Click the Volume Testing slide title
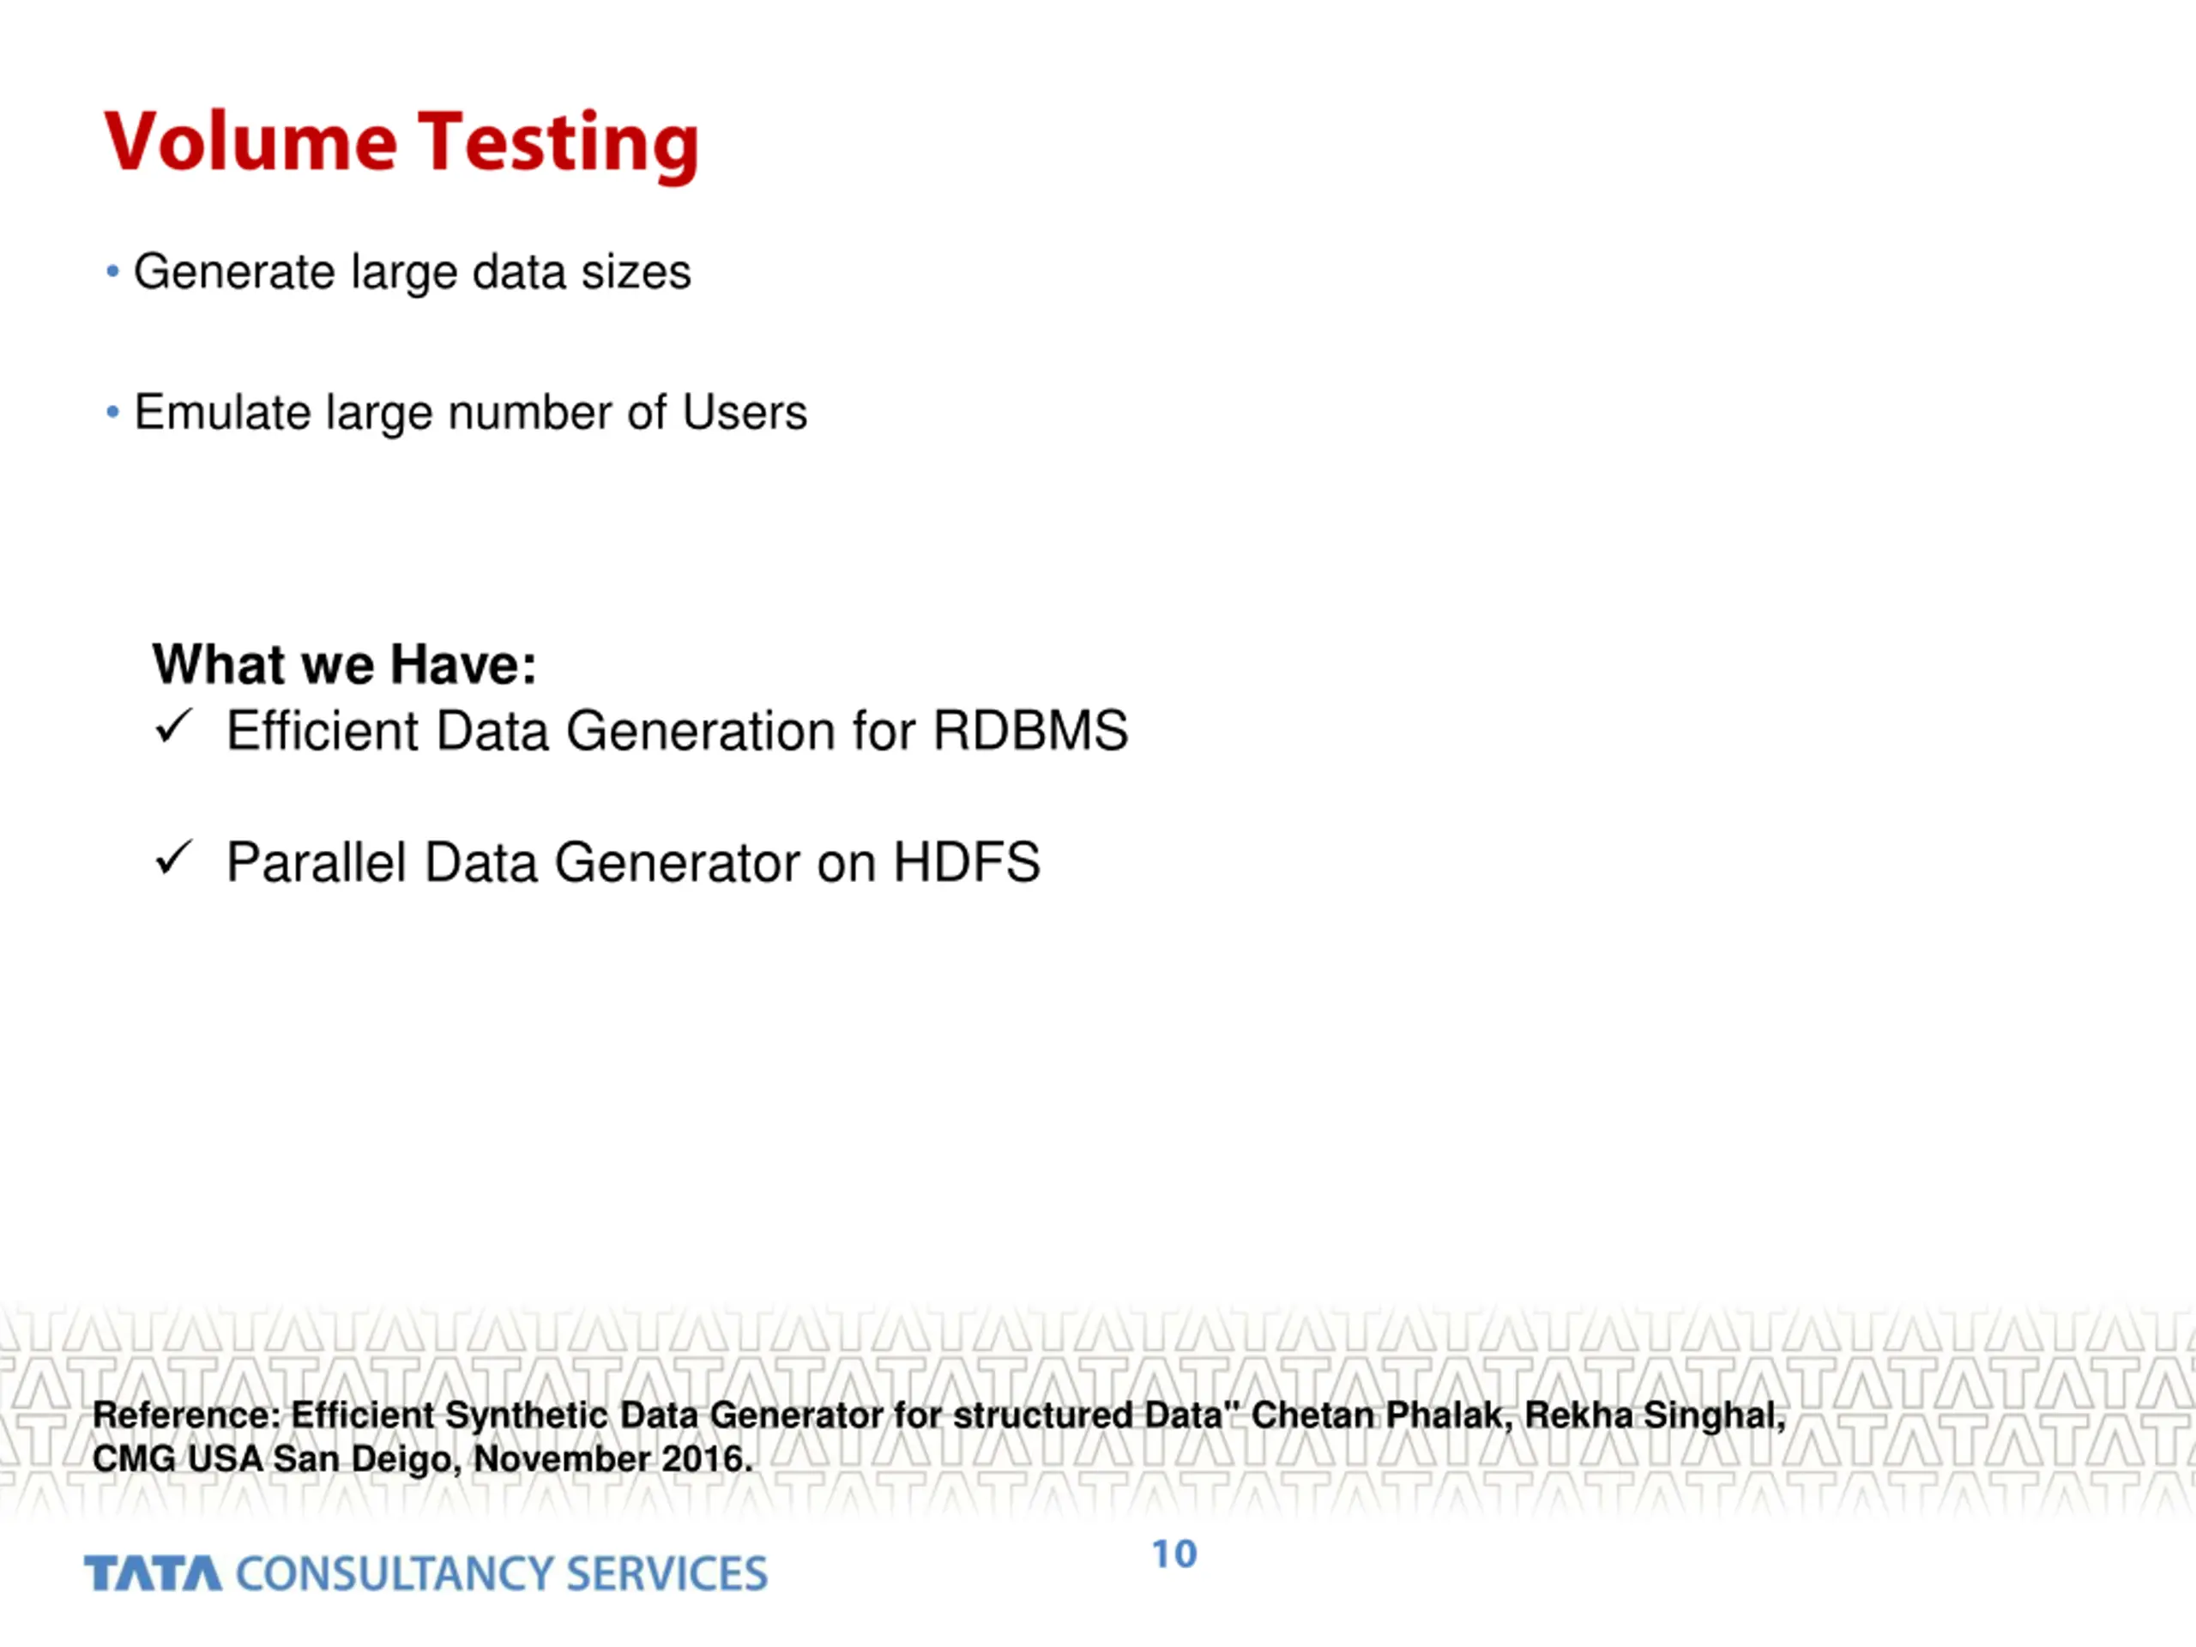2196x1647 pixels. [402, 144]
